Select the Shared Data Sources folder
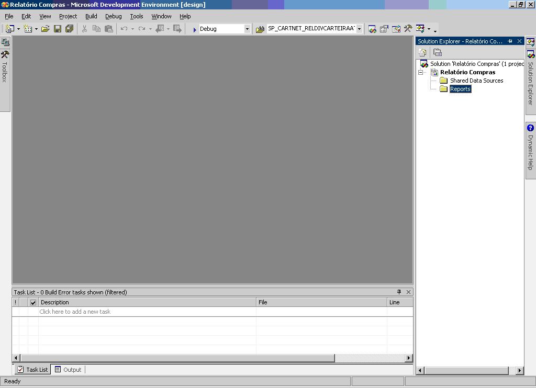The width and height of the screenshot is (536, 388). coord(476,81)
